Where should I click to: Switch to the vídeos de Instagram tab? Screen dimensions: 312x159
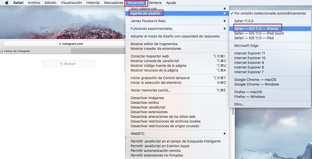click(x=35, y=51)
